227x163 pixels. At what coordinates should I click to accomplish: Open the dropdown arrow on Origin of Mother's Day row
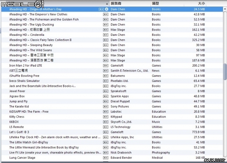click(106, 9)
